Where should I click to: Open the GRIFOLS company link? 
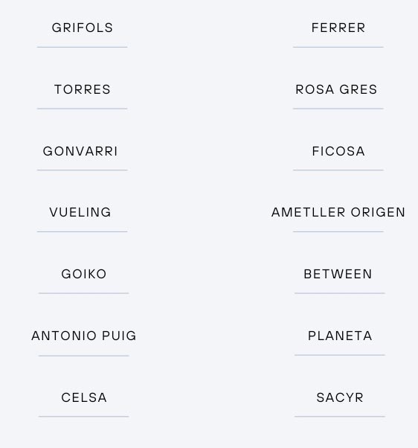click(x=83, y=28)
